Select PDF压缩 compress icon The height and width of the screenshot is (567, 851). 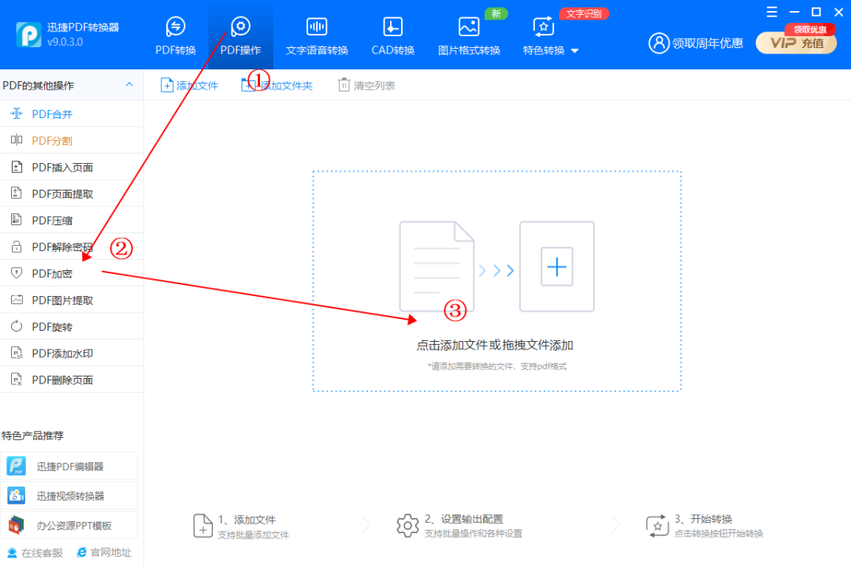17,220
